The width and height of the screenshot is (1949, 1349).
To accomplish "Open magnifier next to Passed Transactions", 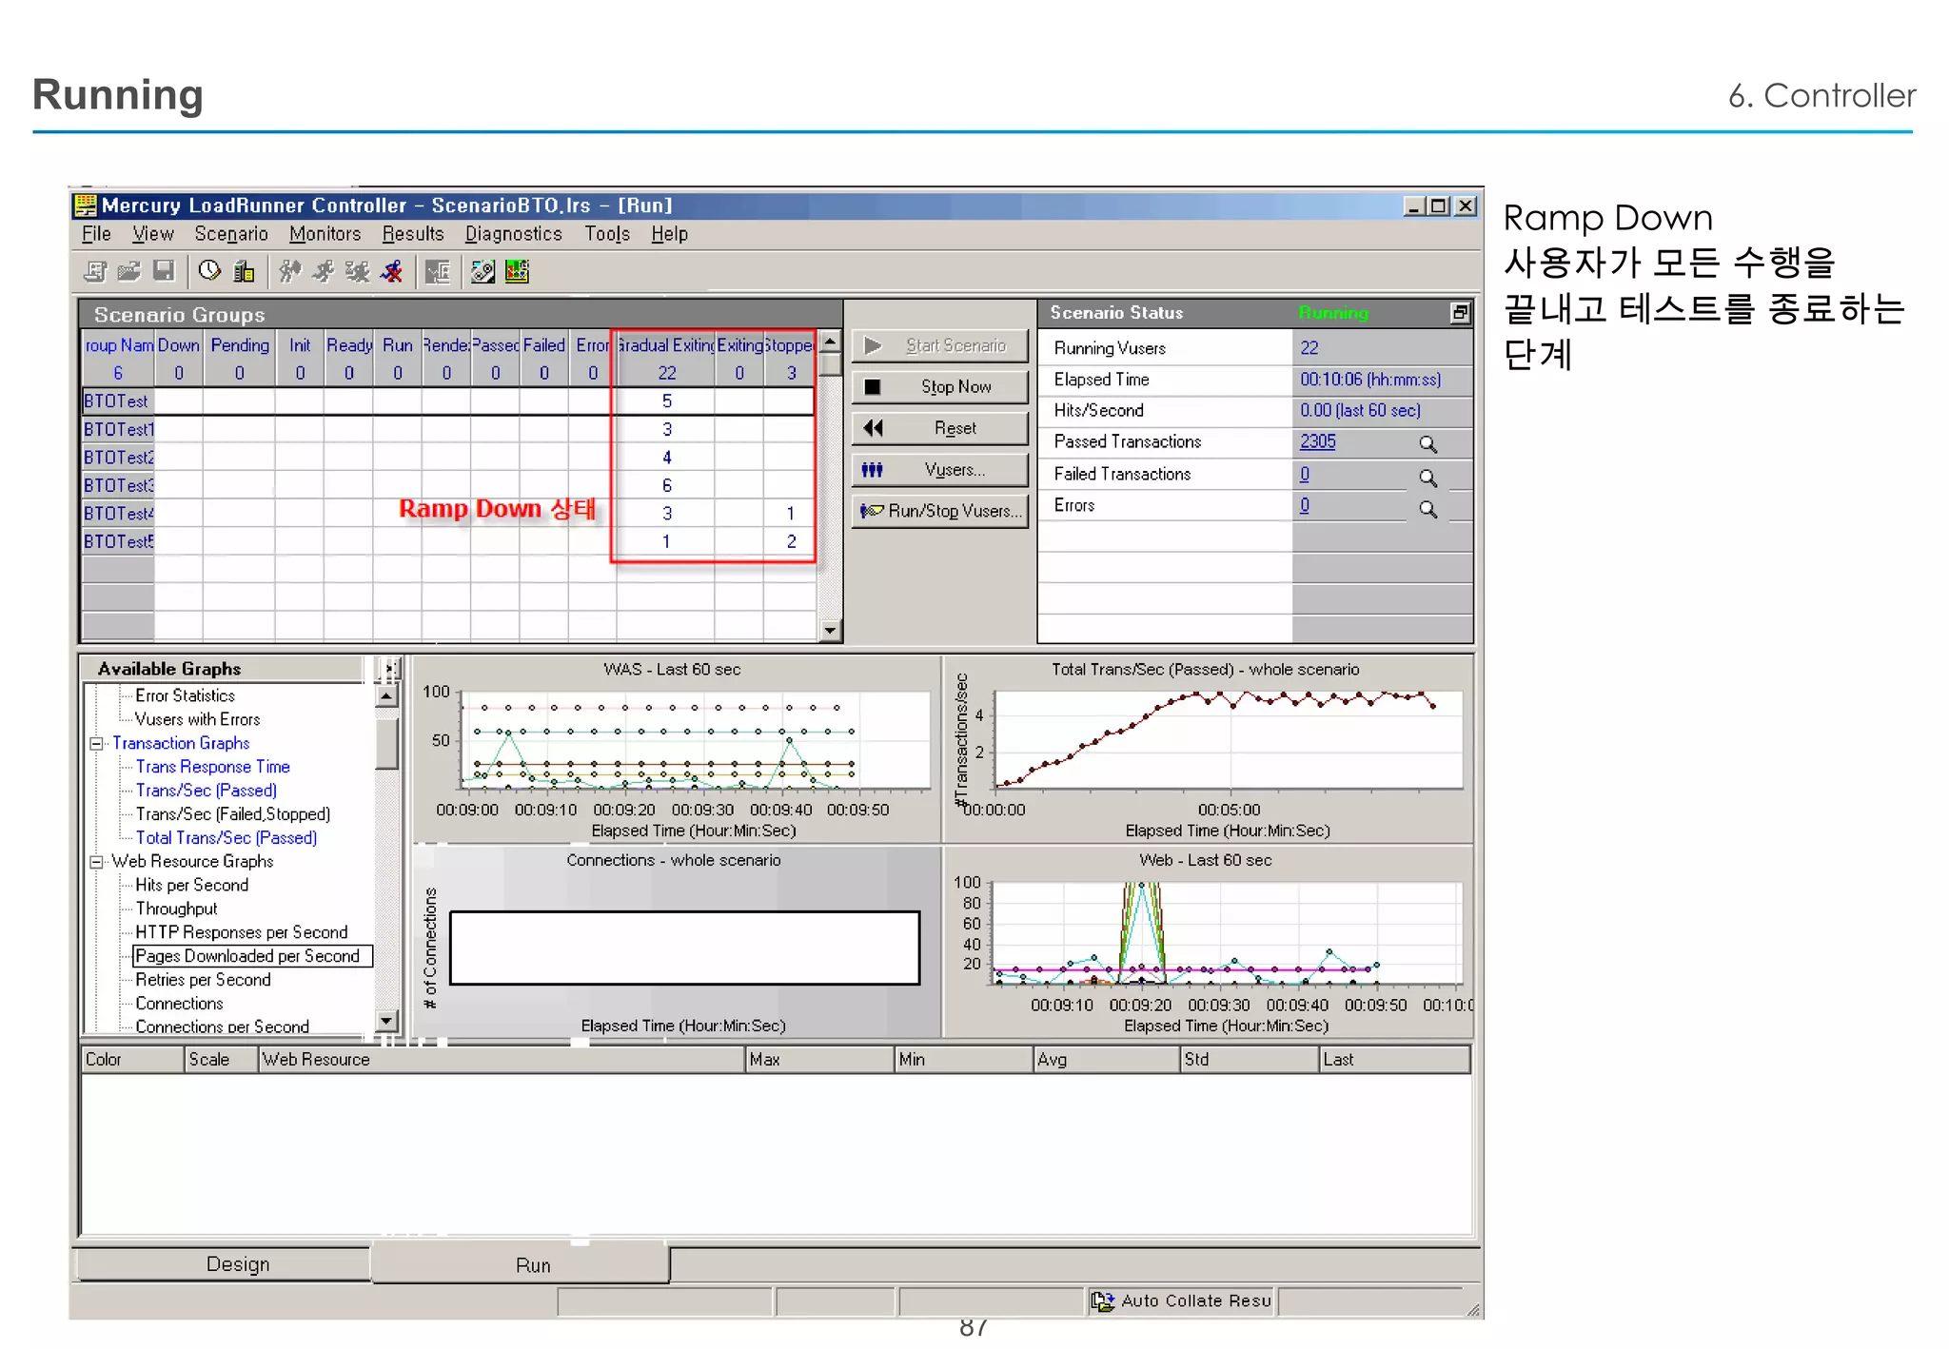I will pyautogui.click(x=1427, y=443).
